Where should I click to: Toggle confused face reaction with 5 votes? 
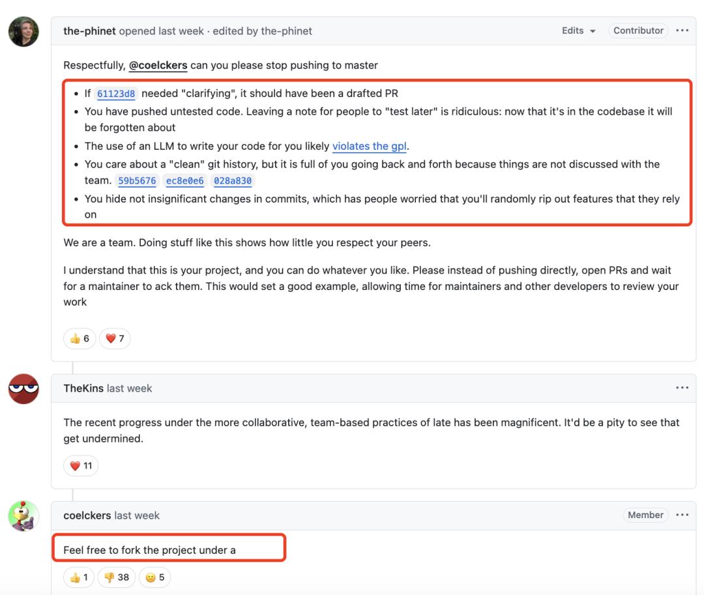[x=154, y=577]
